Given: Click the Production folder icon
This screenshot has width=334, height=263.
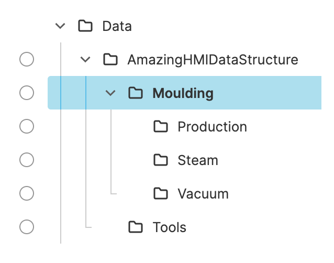Looking at the screenshot, I should [161, 126].
